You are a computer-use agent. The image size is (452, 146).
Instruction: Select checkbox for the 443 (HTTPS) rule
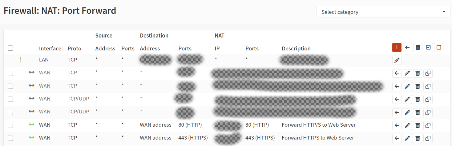tap(10, 138)
